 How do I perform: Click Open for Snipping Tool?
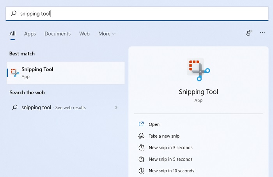point(154,124)
